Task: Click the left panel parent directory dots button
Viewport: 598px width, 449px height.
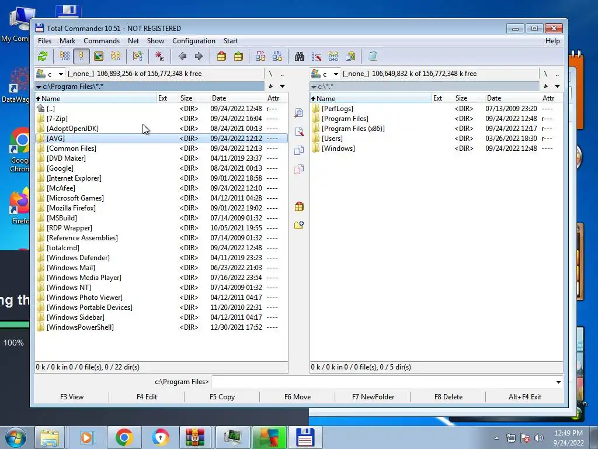Action: click(282, 74)
